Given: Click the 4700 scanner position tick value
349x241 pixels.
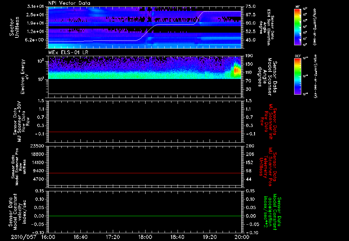Looking at the screenshot, I should click(x=39, y=179).
